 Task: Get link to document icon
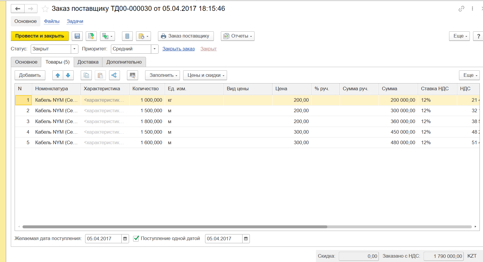[x=461, y=9]
